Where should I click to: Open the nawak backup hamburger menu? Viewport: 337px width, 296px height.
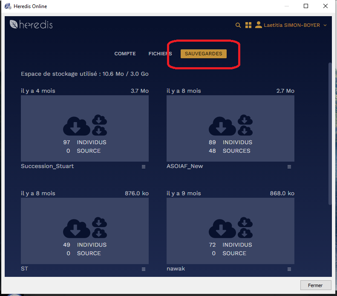[289, 269]
